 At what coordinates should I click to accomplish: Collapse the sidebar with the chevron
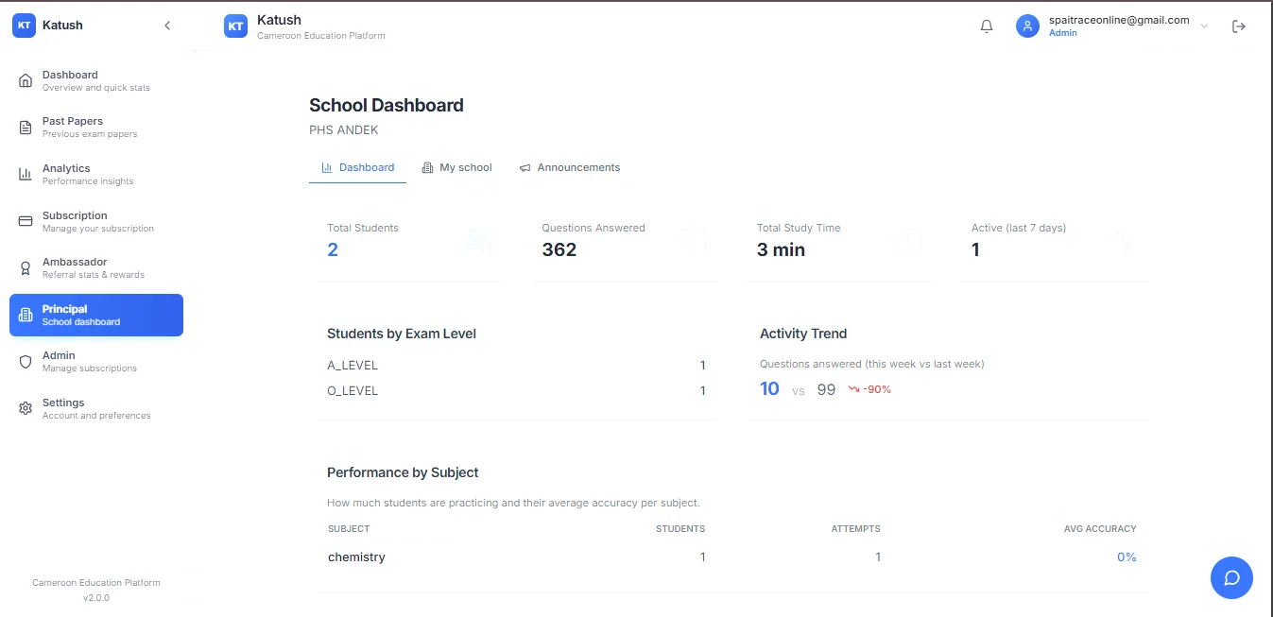(x=167, y=26)
